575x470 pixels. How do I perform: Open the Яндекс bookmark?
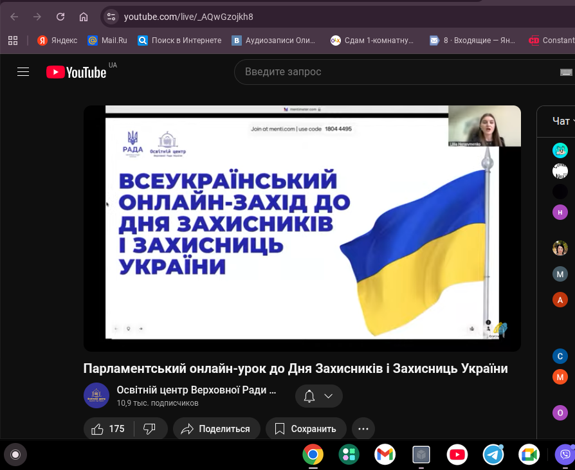(57, 40)
